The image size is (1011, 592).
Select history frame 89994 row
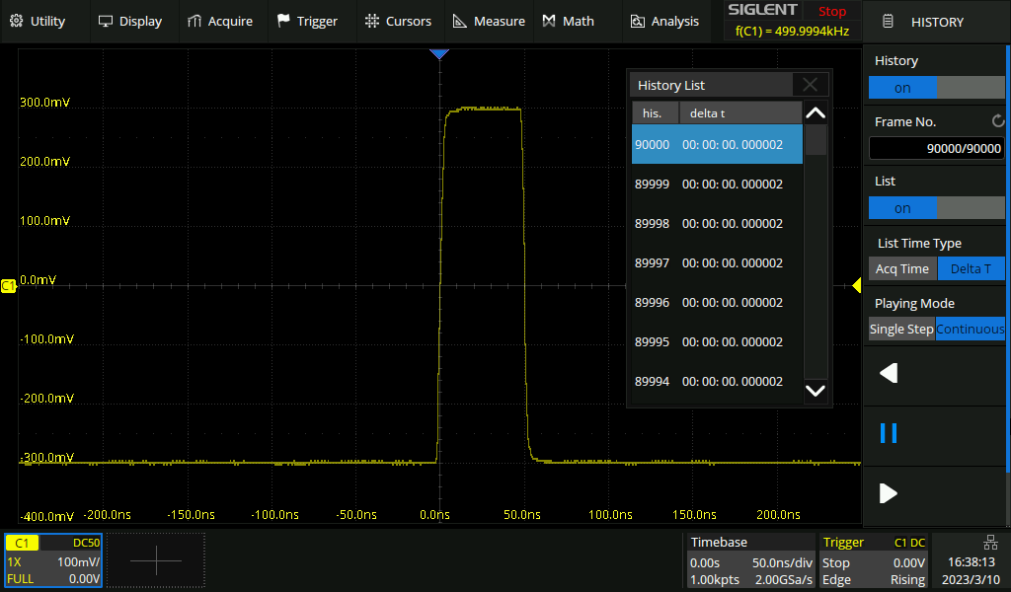click(717, 382)
